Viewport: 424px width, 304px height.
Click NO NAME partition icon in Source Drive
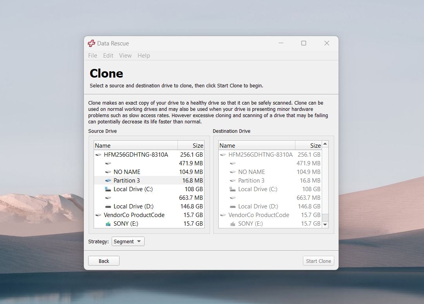tap(108, 172)
